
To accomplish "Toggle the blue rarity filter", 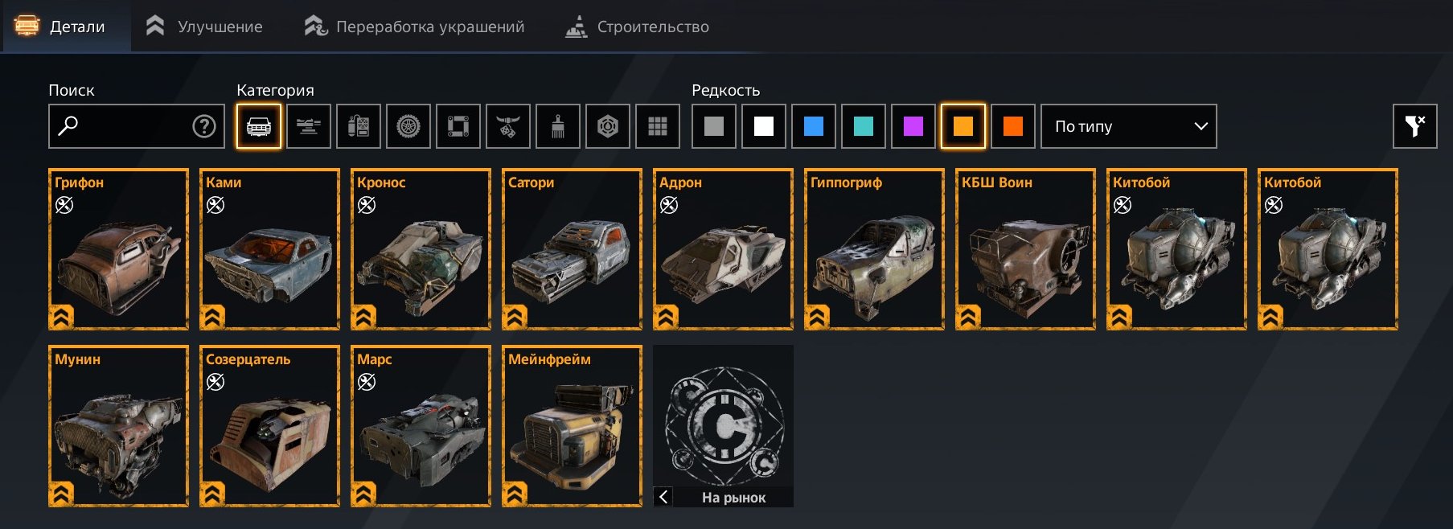I will [x=814, y=126].
